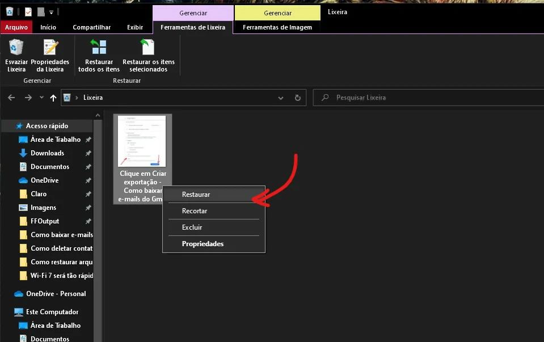The height and width of the screenshot is (342, 544).
Task: Open the FFOutput folder
Action: 45,221
